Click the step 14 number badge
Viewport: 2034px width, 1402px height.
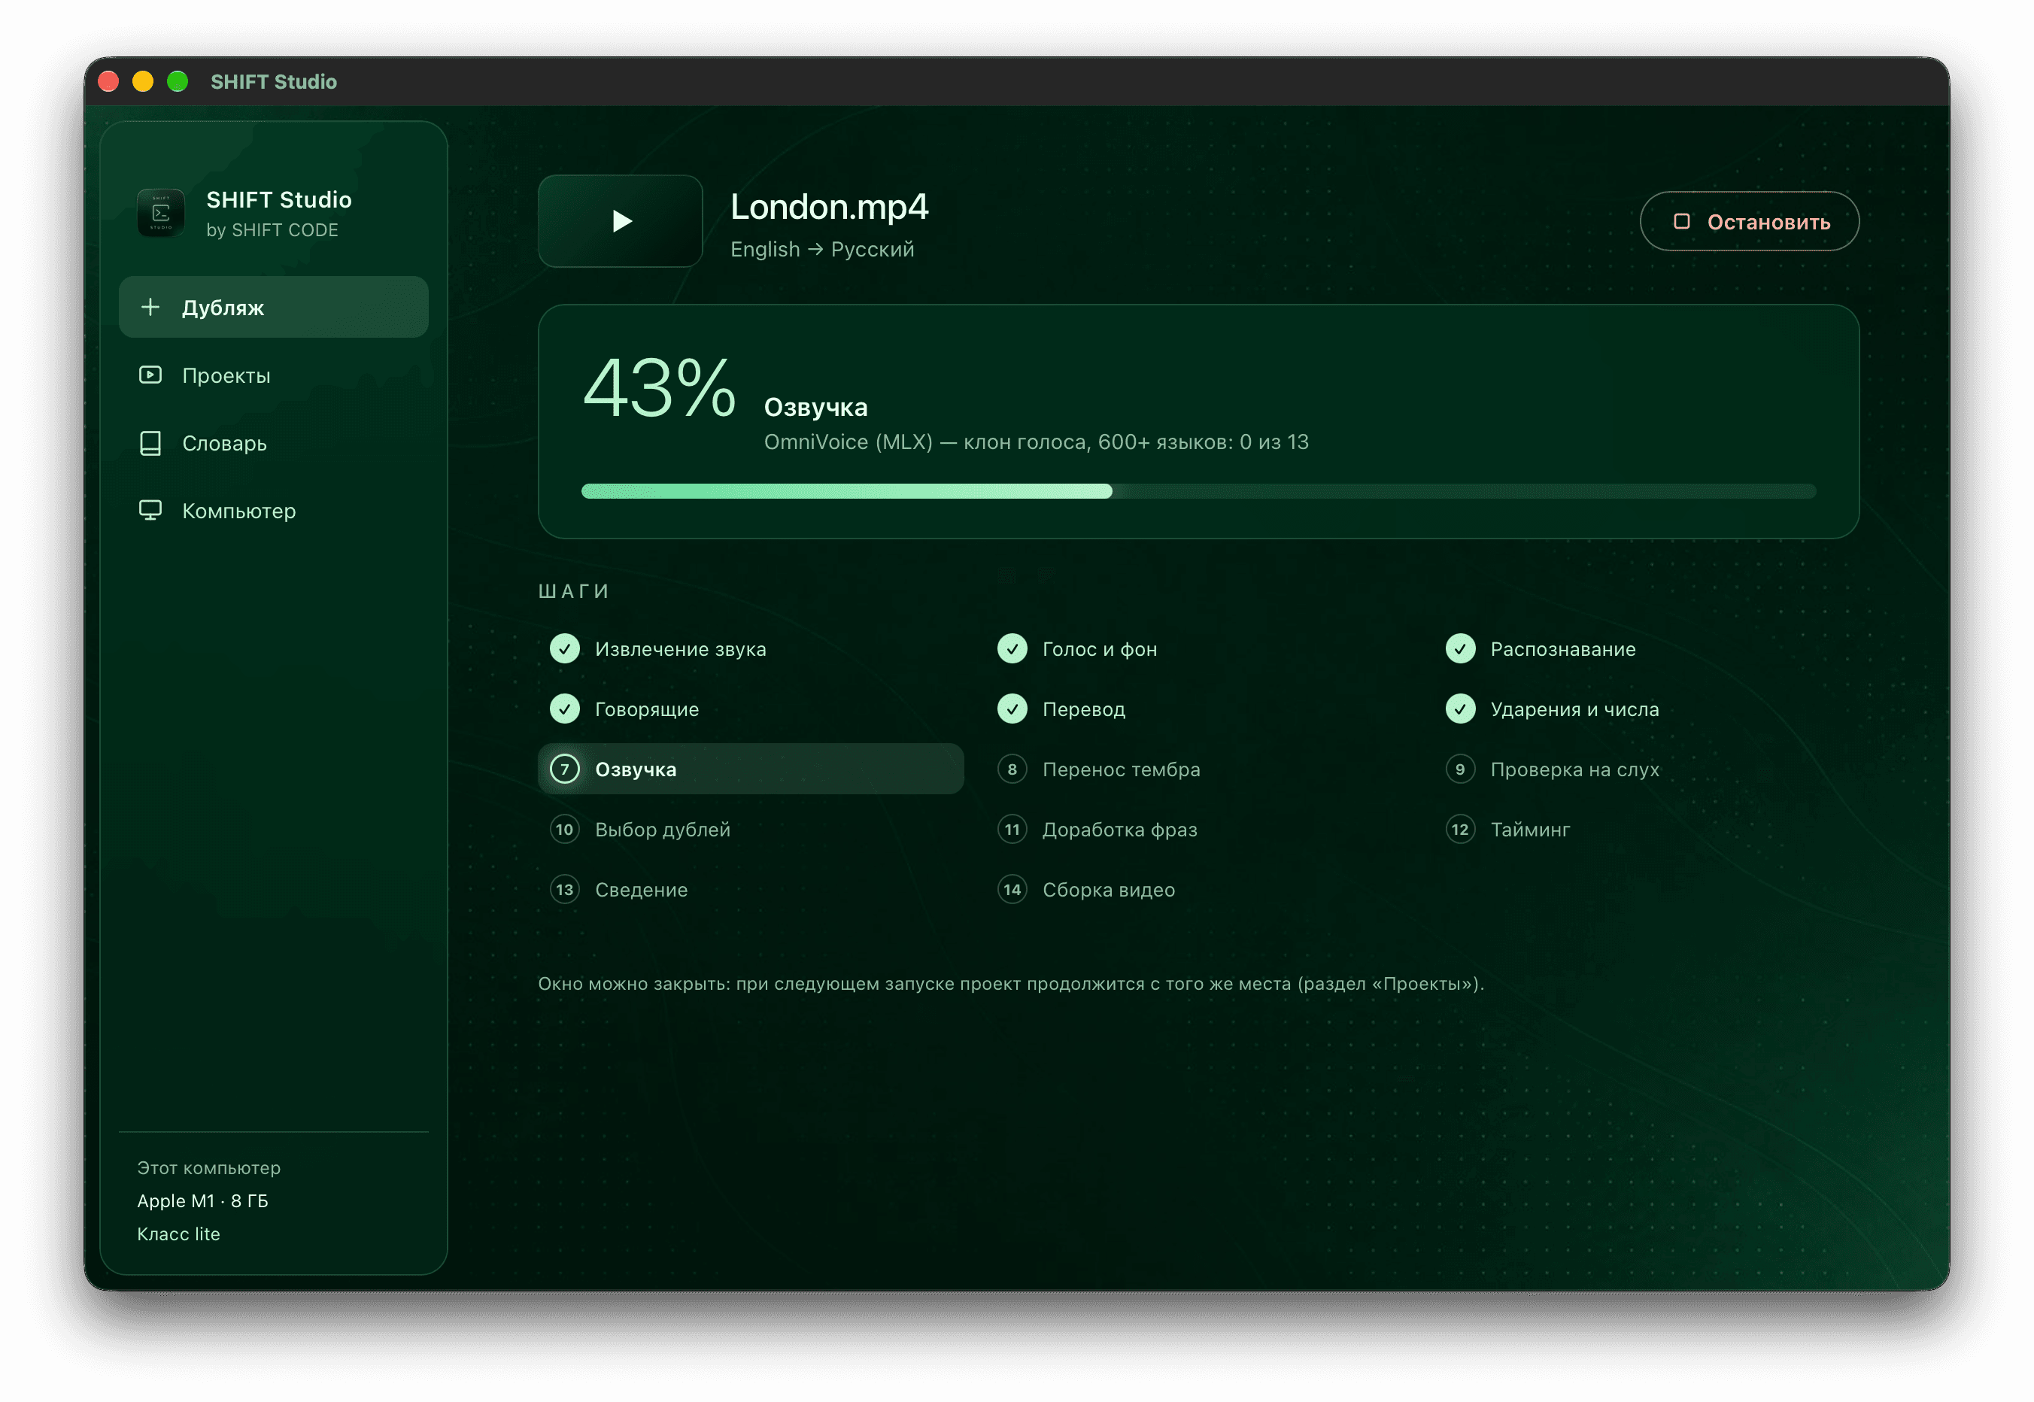coord(1012,890)
